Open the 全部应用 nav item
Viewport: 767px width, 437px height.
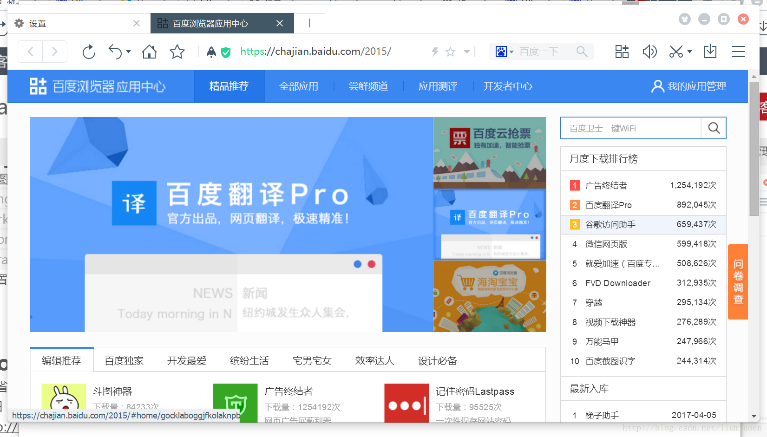[x=299, y=86]
